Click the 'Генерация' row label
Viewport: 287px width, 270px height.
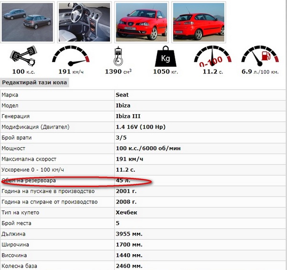(x=16, y=117)
